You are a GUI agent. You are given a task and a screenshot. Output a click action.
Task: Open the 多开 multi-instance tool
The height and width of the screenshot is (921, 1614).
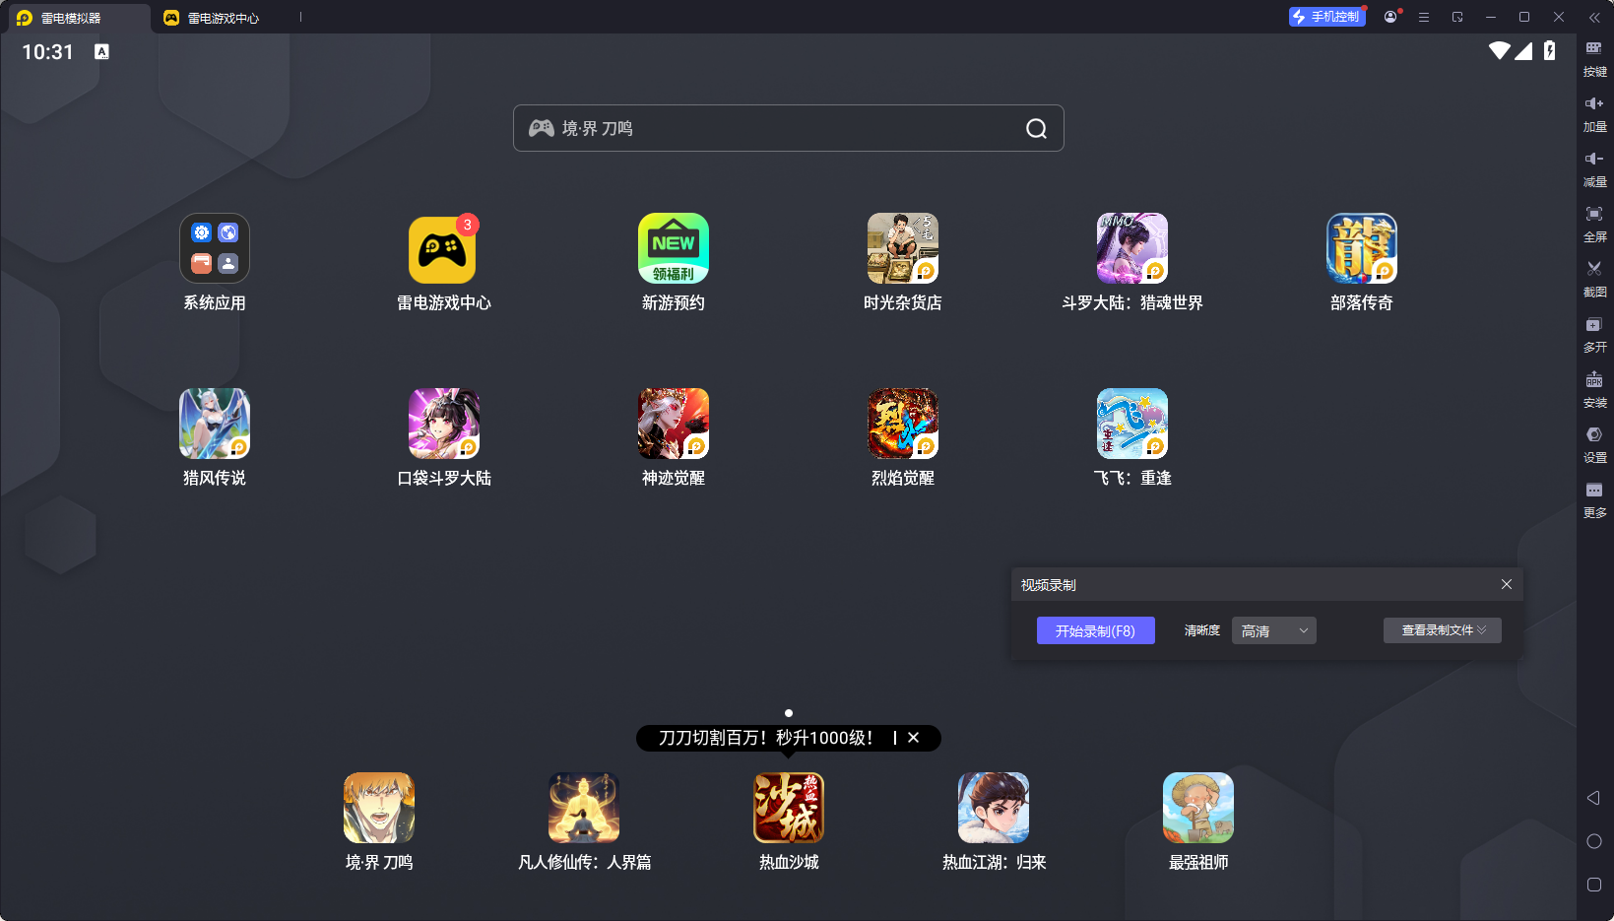(x=1594, y=335)
